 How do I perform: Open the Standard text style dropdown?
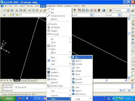tap(128, 10)
